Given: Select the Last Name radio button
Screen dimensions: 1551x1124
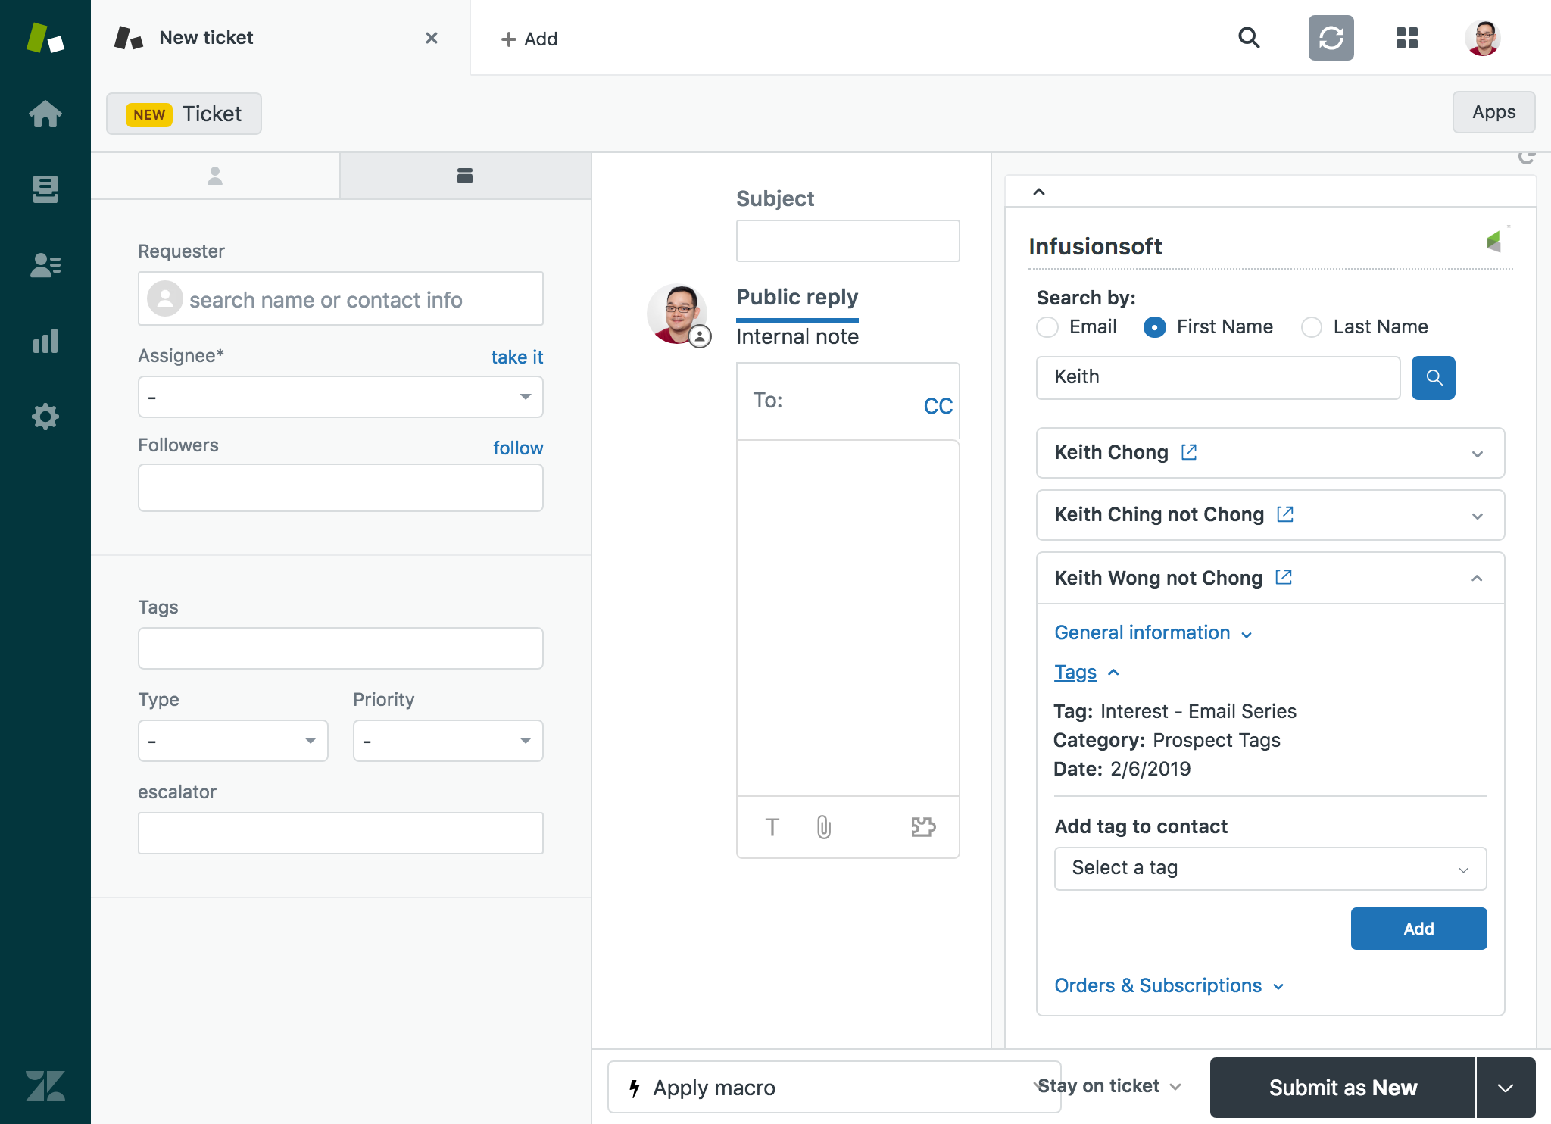Looking at the screenshot, I should click(x=1311, y=327).
